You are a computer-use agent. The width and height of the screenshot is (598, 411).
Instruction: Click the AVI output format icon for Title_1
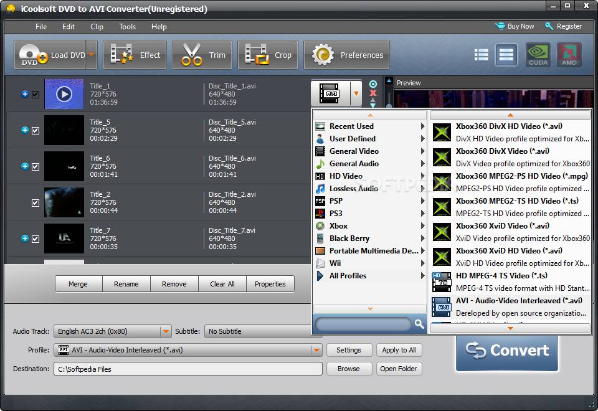click(x=331, y=93)
